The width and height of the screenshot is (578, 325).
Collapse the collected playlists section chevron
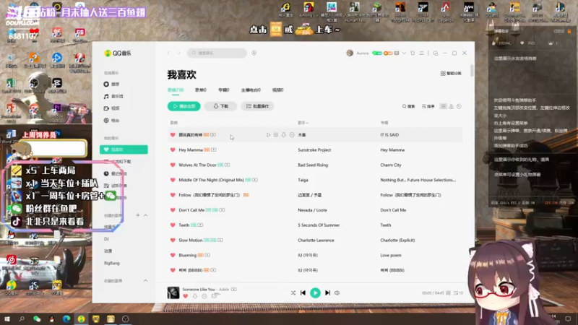[146, 281]
